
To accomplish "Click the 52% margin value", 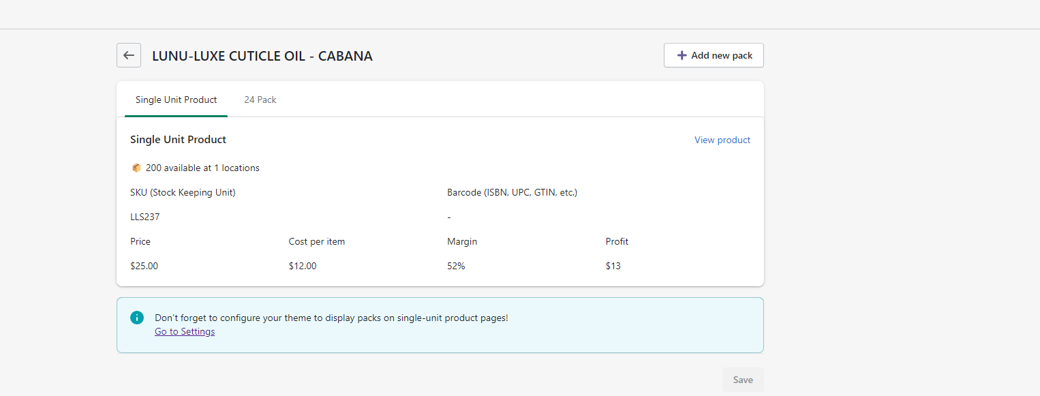I will (x=456, y=266).
